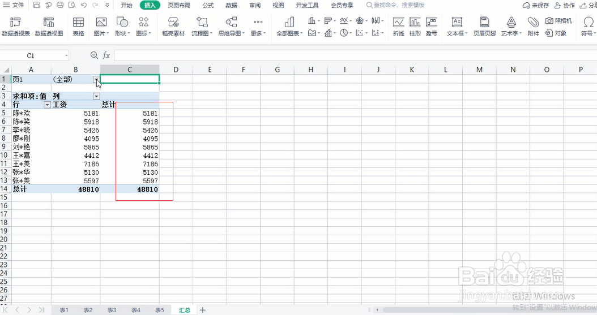Screen dimensions: 597x315
Task: Switch to the 视图 tab
Action: (278, 5)
